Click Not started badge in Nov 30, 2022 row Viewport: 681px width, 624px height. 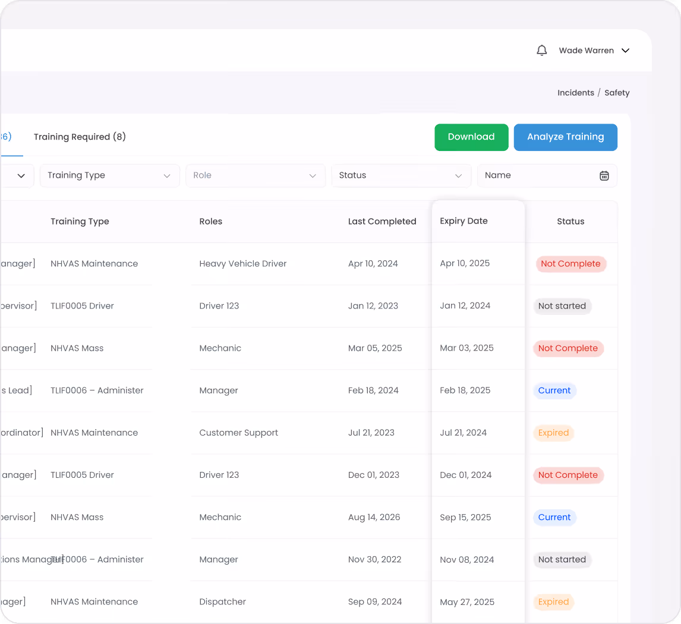[562, 559]
